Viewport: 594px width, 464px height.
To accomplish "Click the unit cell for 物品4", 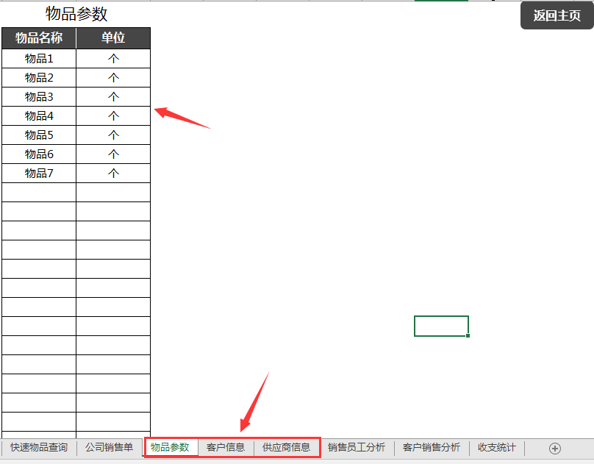I will coord(113,116).
